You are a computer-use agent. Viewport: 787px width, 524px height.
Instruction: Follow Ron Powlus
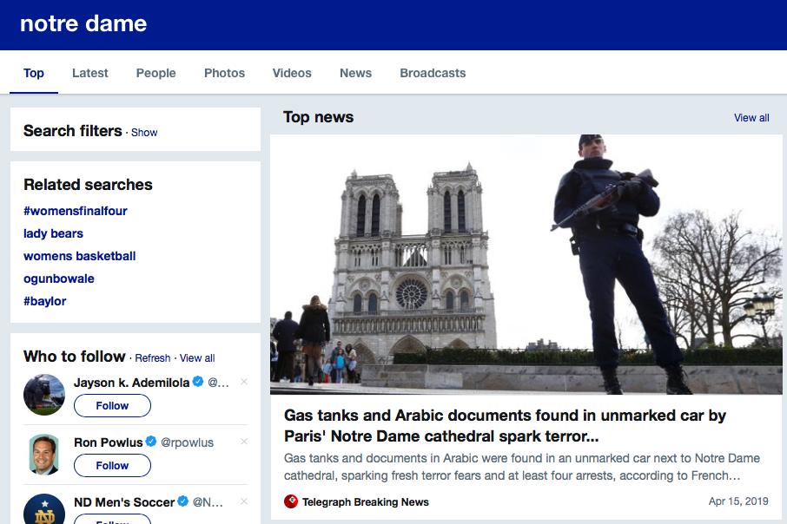point(112,465)
